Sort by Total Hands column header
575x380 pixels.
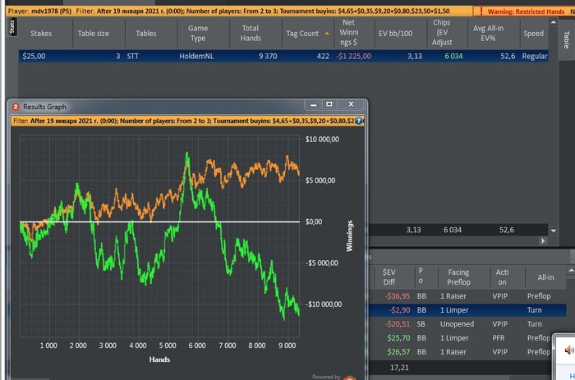251,34
